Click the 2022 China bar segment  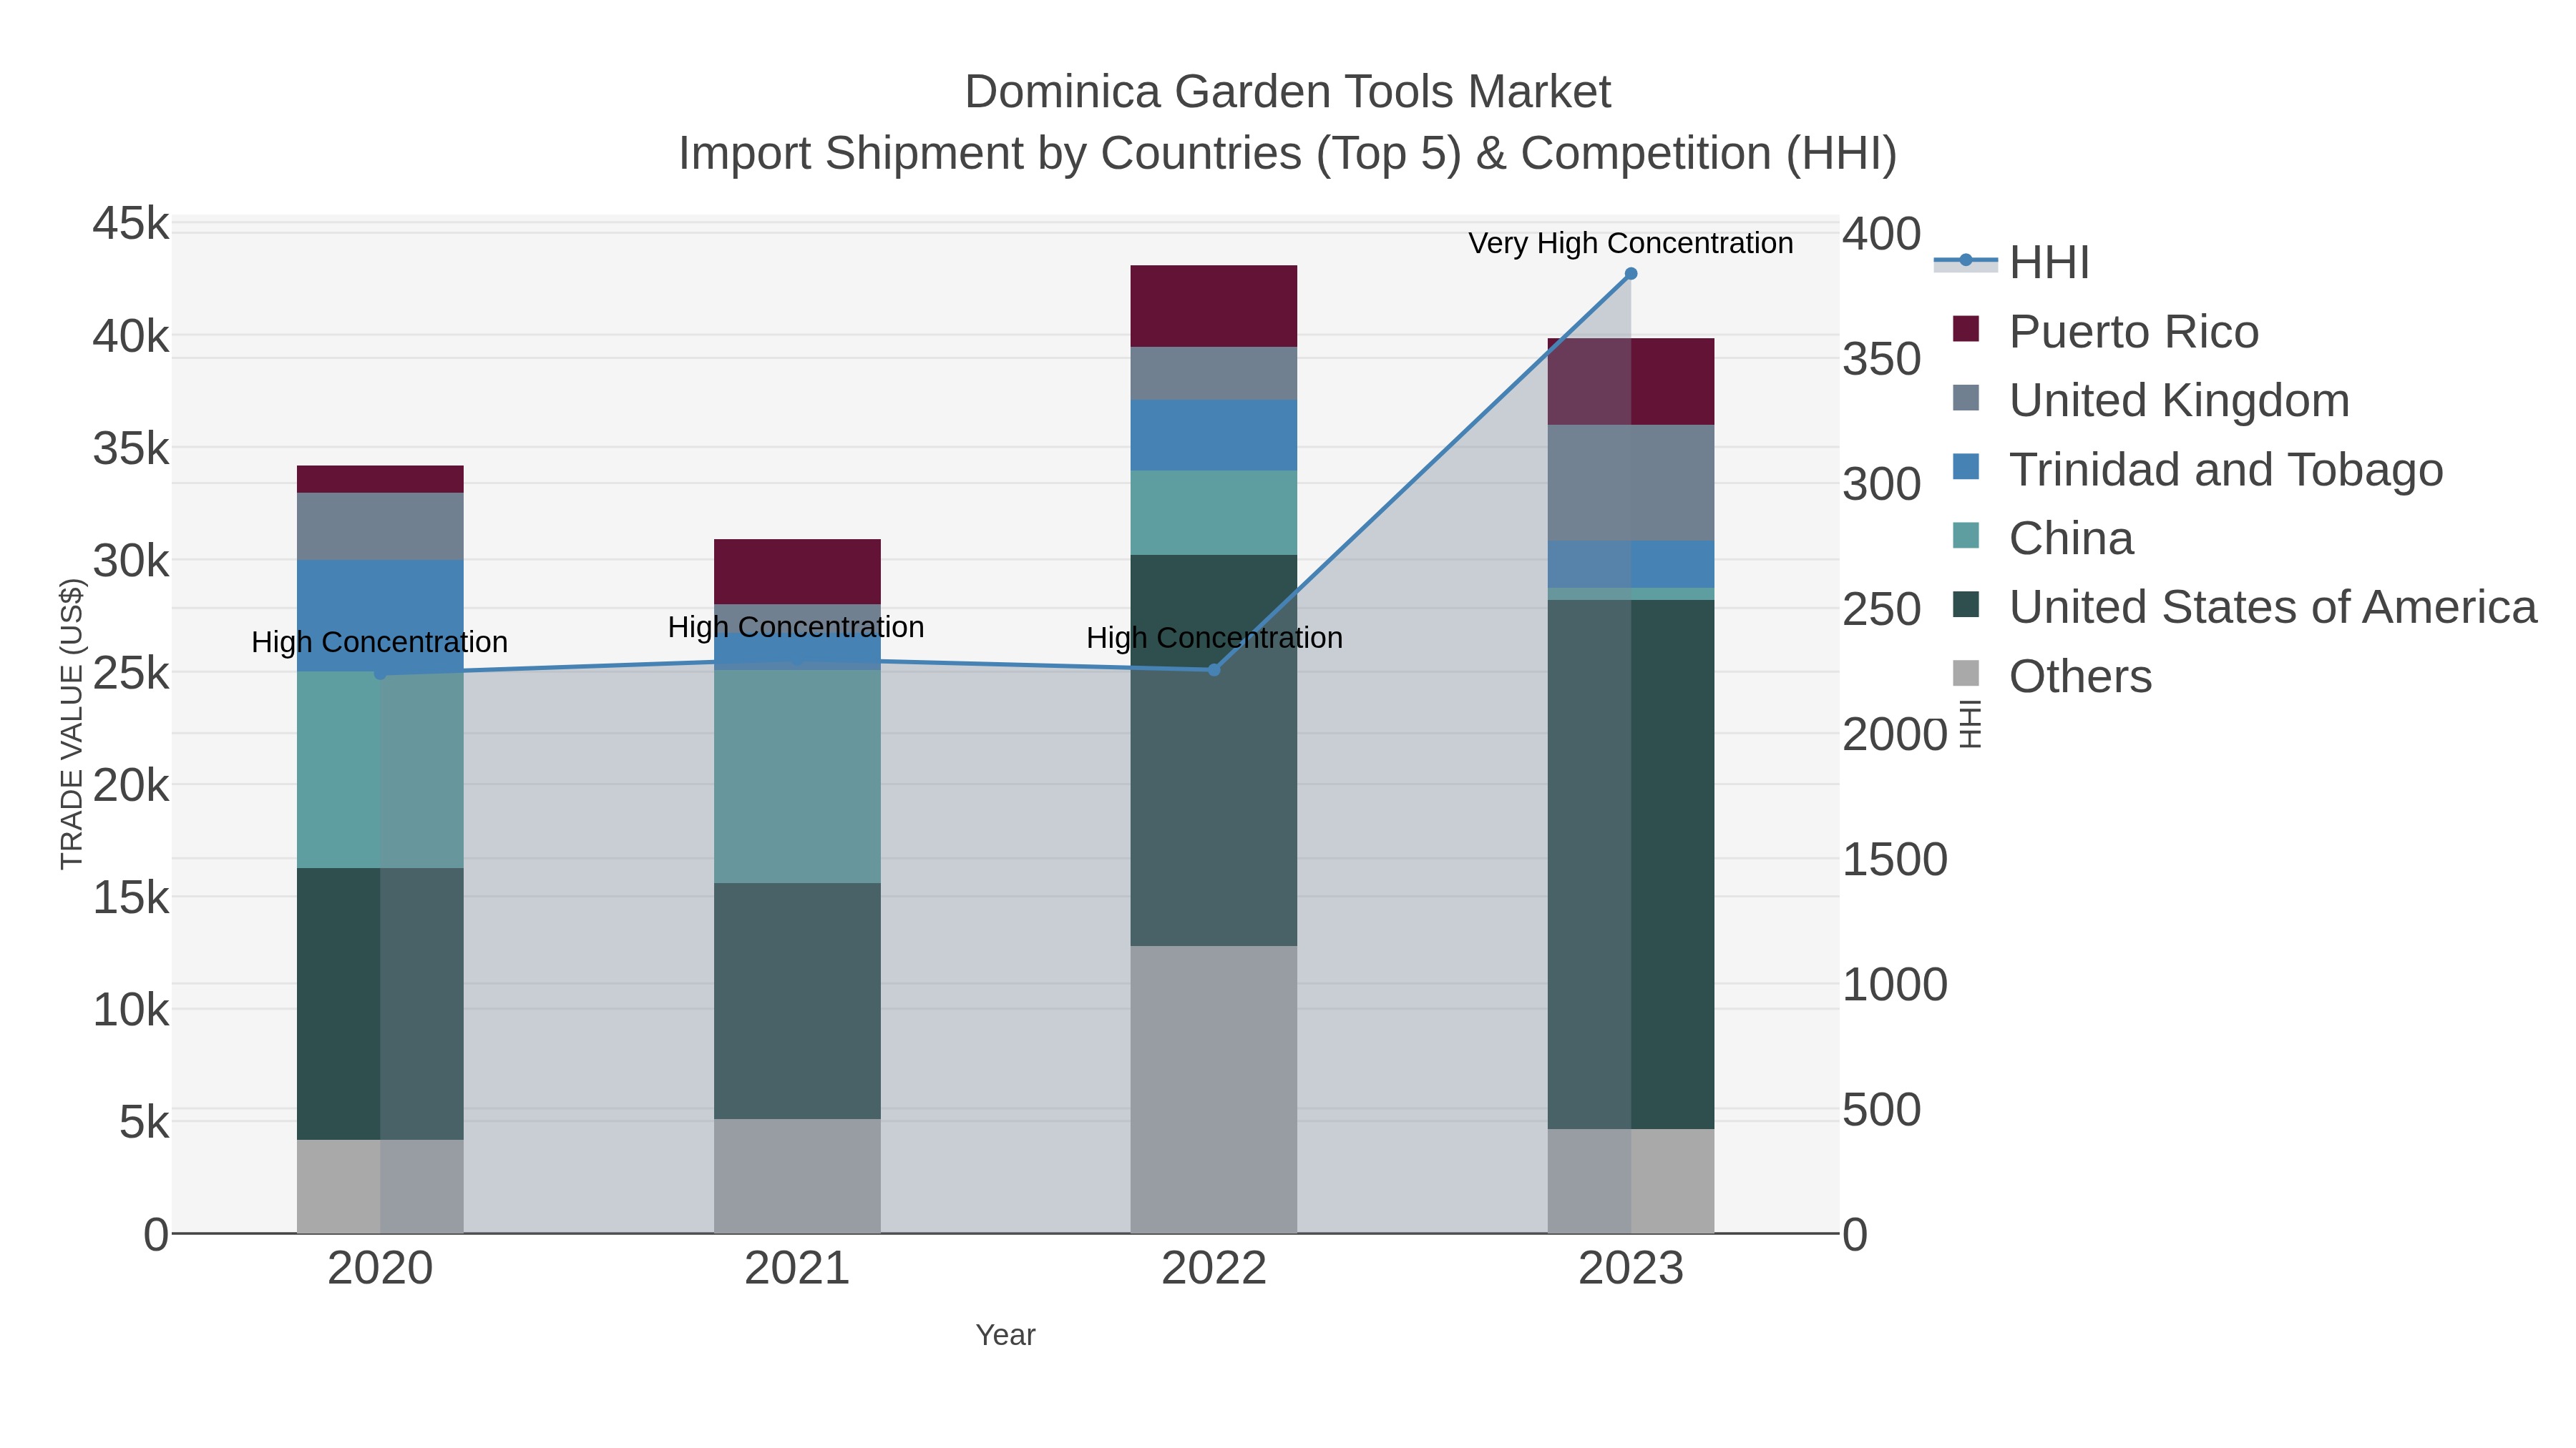pos(1214,513)
